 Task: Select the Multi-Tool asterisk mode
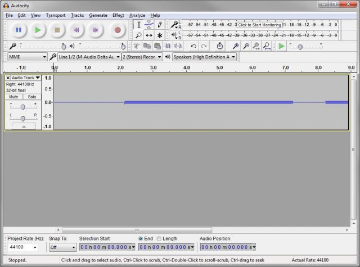(160, 35)
